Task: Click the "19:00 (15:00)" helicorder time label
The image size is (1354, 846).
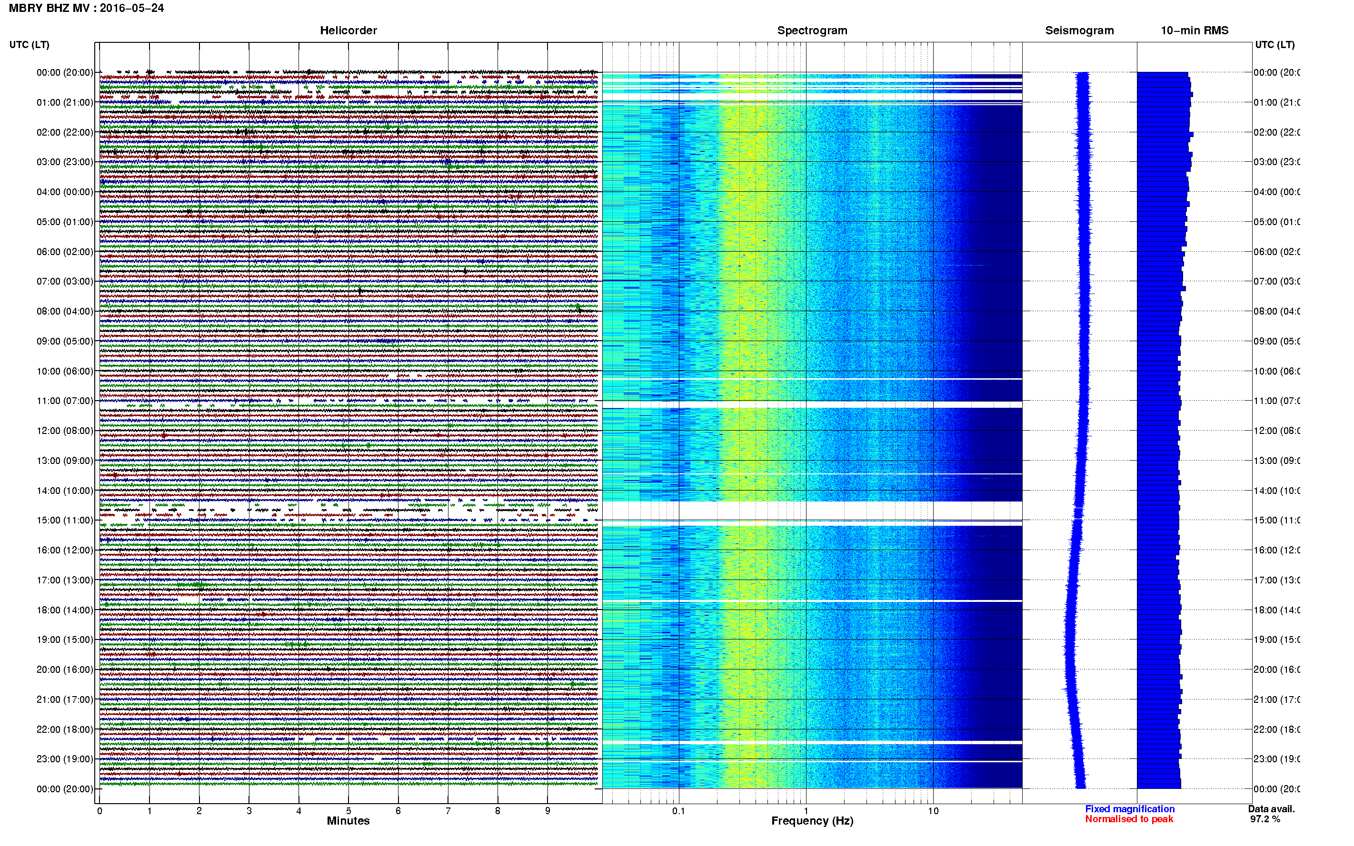Action: [65, 639]
